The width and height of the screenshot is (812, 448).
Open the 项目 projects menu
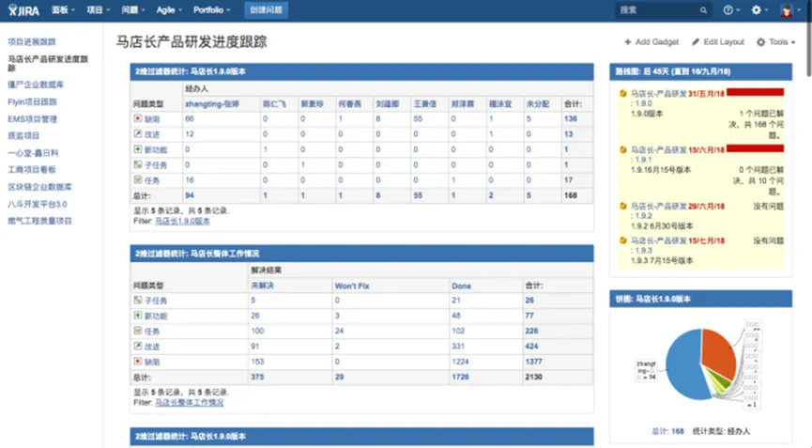click(x=98, y=9)
